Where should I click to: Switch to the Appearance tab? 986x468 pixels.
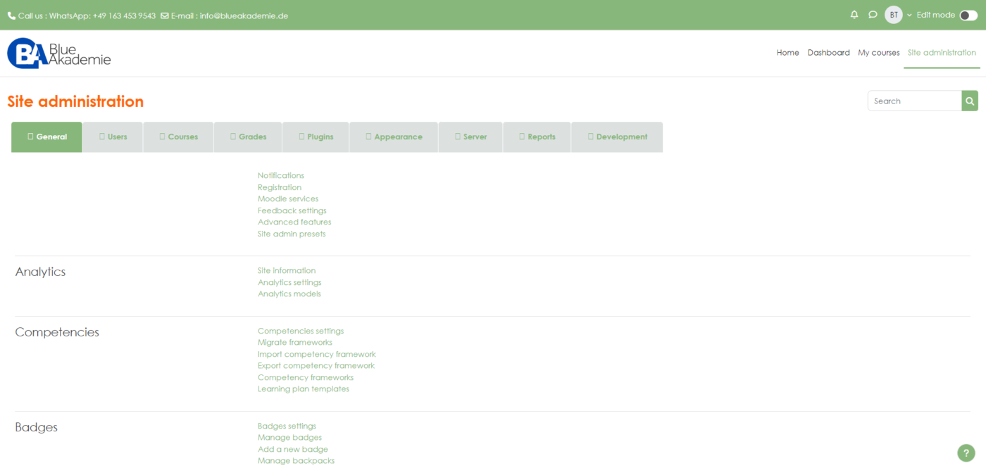pos(394,137)
